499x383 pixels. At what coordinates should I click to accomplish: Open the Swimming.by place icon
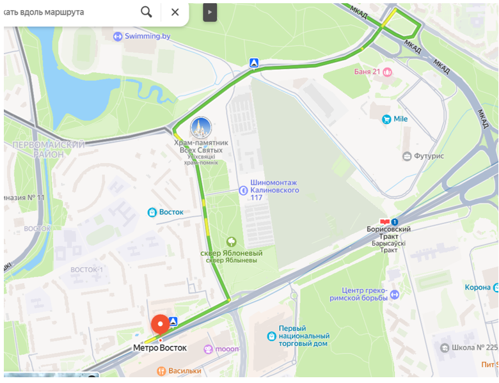(118, 36)
